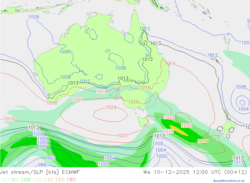This screenshot has width=250, height=183.
Task: Click the 1012 label near New Caledonia
Action: coord(212,55)
